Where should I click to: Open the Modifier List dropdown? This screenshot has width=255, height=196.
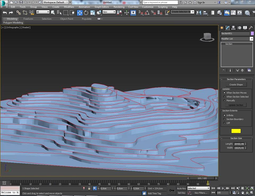251,39
